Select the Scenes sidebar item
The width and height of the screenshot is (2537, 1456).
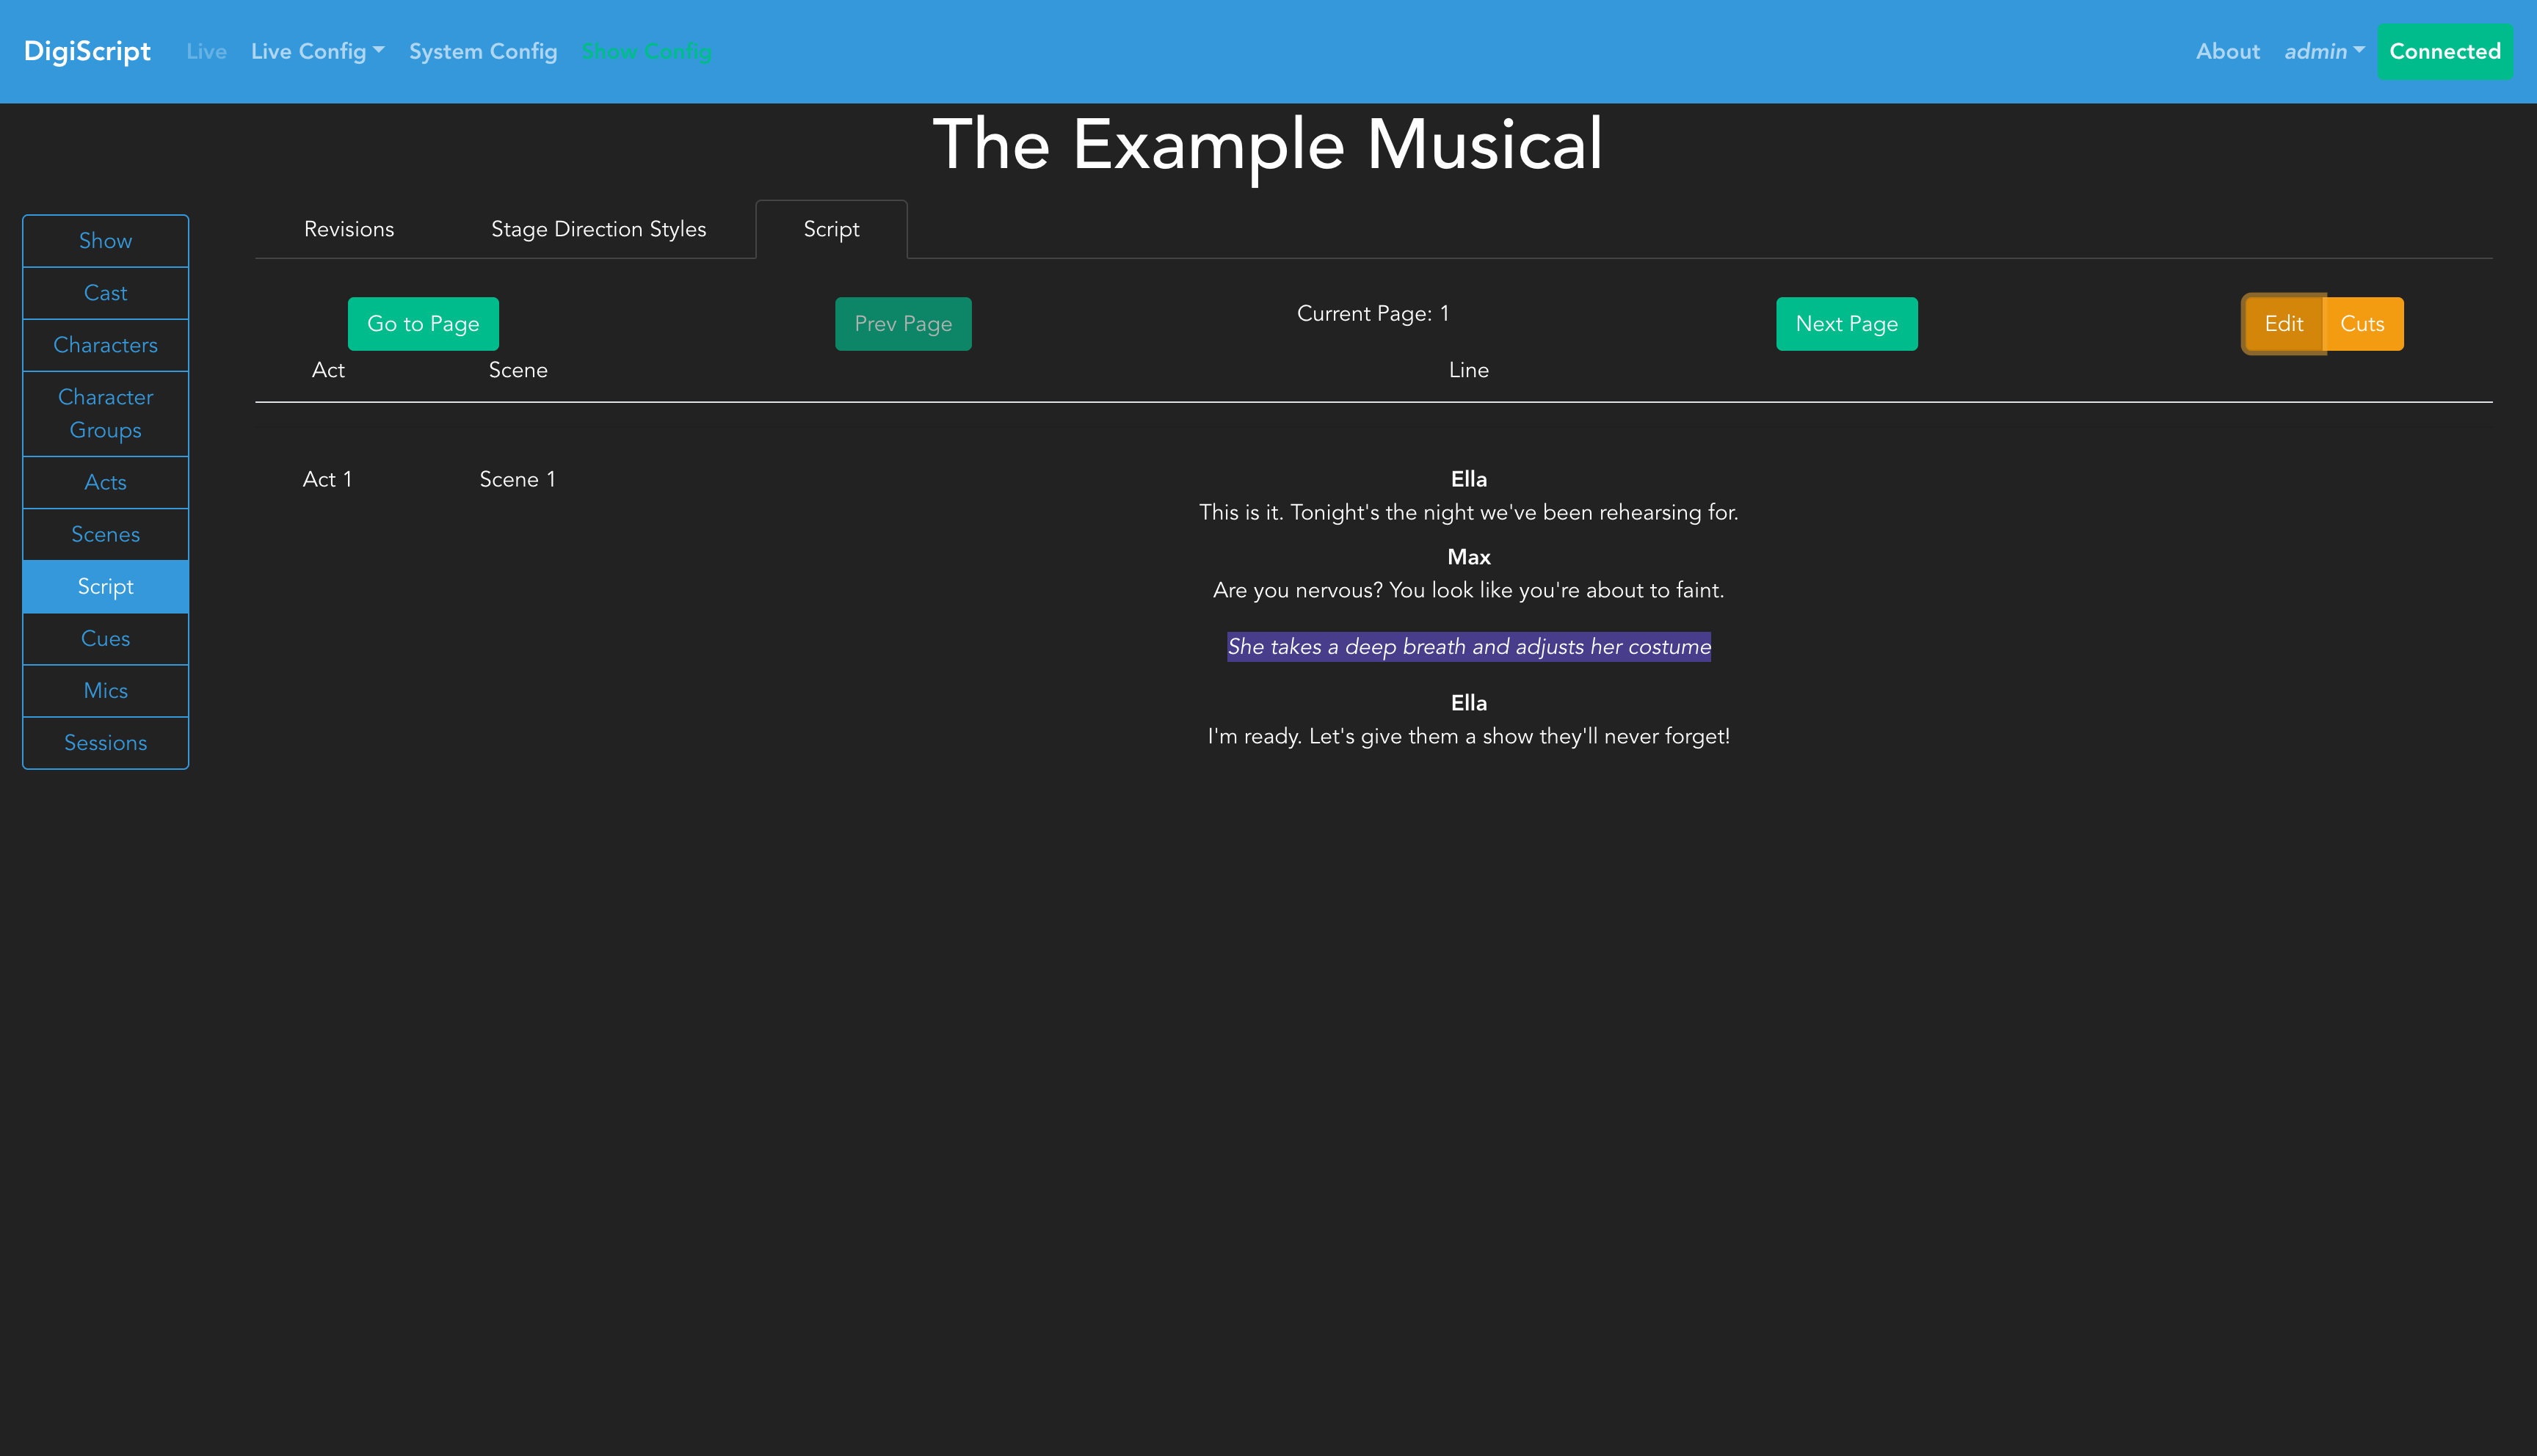pos(105,534)
